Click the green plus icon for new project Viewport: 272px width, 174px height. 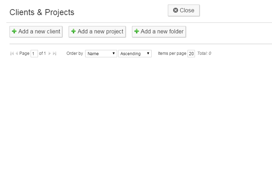(74, 31)
